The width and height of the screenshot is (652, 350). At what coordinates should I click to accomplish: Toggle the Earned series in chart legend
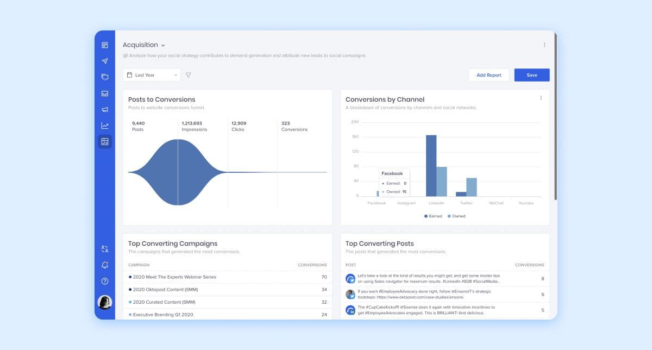coord(434,216)
